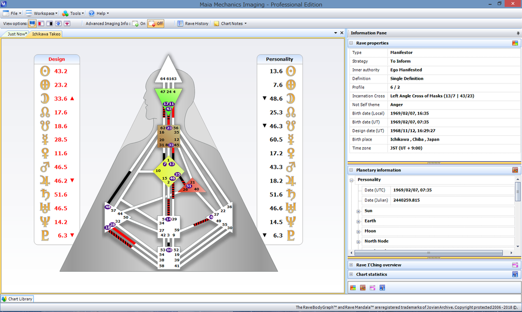Click the I'Ching overview shortcut icon at pane bottom

coord(373,288)
